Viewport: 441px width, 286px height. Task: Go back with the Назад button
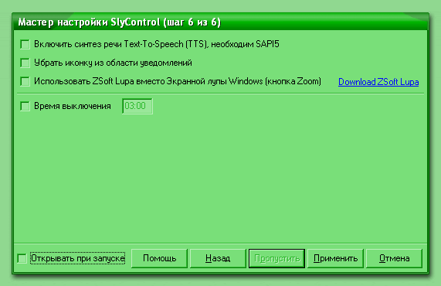[218, 258]
